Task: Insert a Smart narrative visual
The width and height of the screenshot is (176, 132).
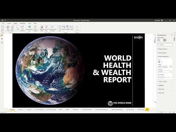Action: [x=35, y=28]
